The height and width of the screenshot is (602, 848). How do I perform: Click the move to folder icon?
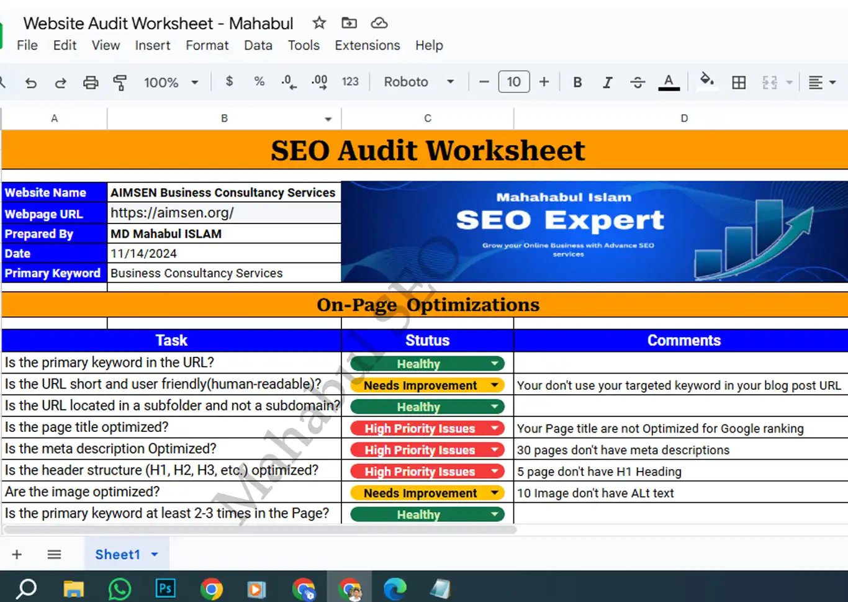350,23
